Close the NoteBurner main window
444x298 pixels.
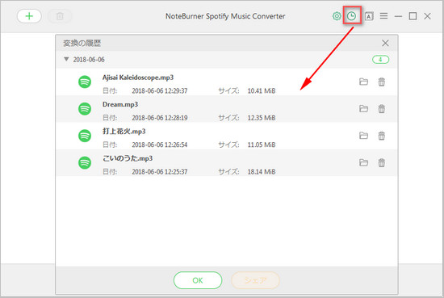(427, 16)
